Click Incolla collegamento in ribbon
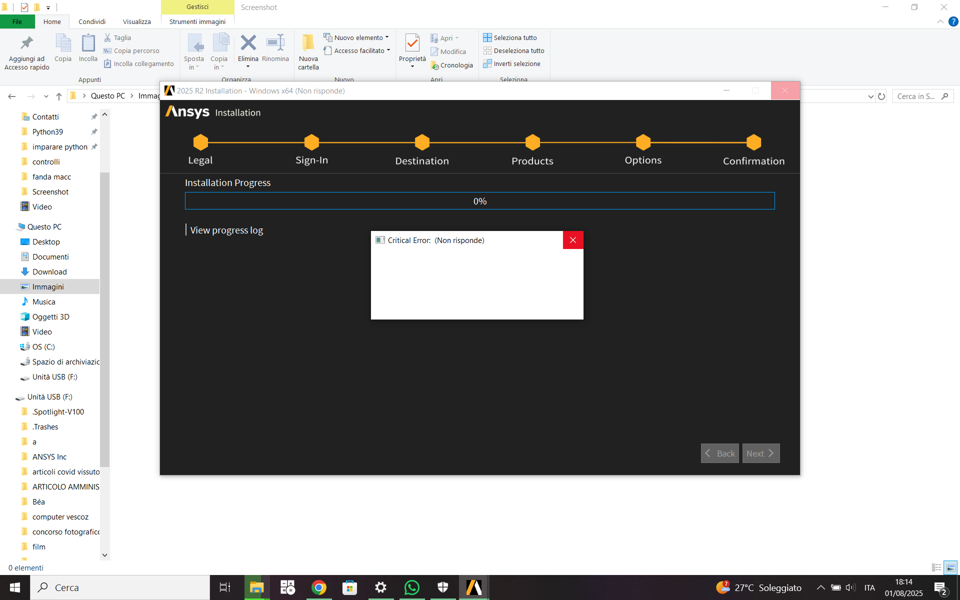 [x=138, y=63]
